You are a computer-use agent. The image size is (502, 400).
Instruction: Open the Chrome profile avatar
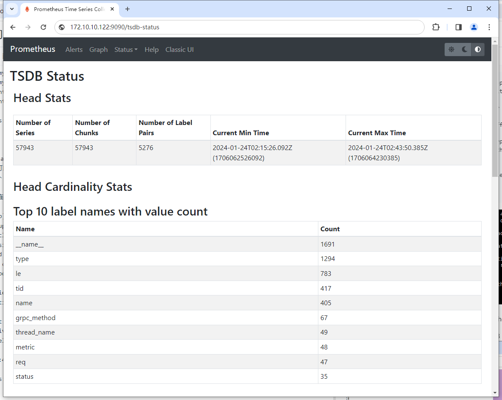click(474, 27)
